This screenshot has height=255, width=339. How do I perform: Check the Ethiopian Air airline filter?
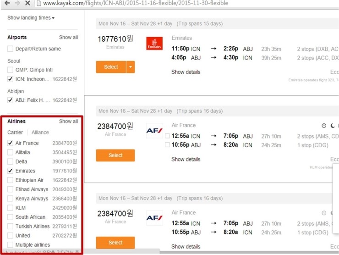[x=10, y=180]
